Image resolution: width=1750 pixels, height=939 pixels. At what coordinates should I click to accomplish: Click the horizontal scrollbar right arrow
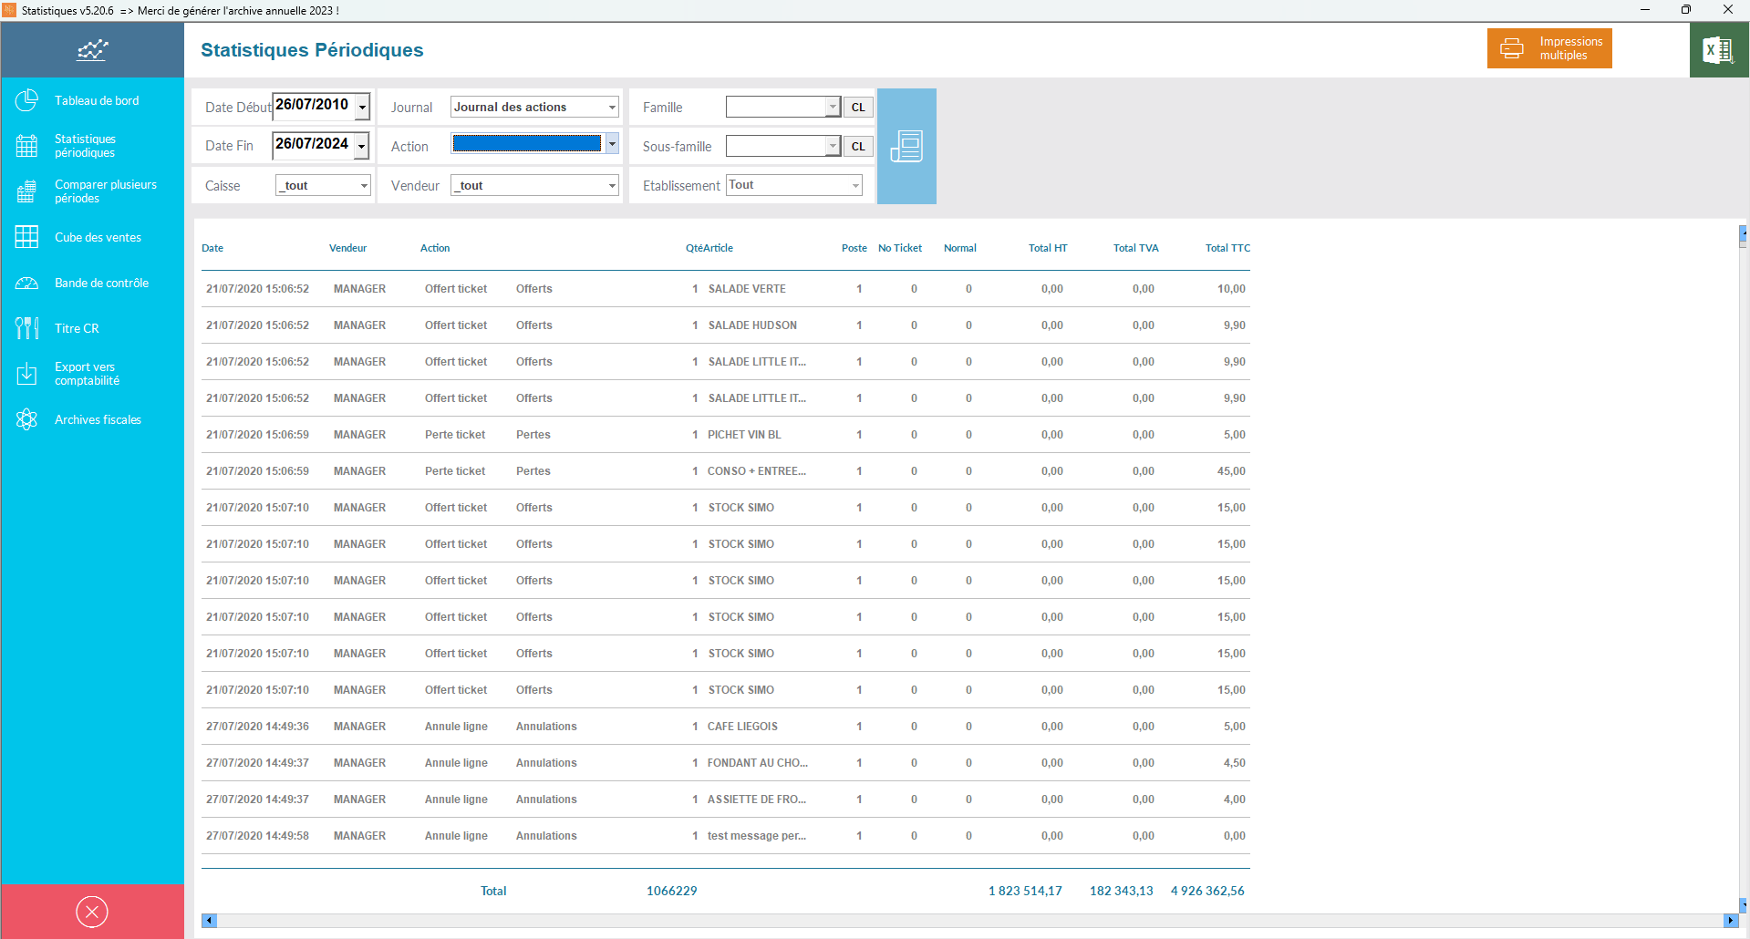(x=1730, y=921)
